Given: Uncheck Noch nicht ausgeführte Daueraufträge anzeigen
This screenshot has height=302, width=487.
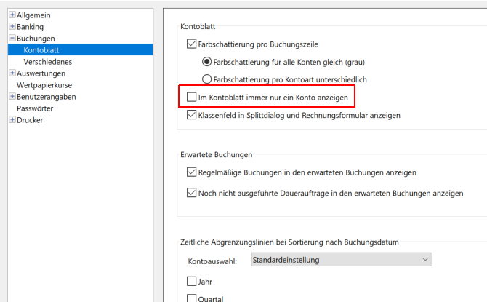Looking at the screenshot, I should click(191, 193).
